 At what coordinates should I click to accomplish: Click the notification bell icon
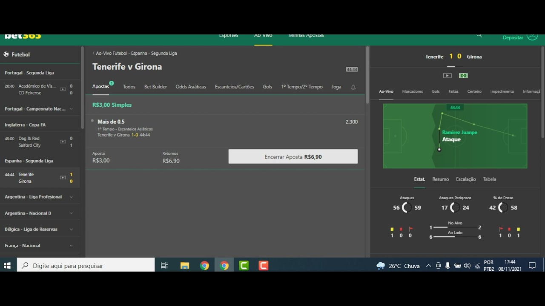(x=353, y=87)
